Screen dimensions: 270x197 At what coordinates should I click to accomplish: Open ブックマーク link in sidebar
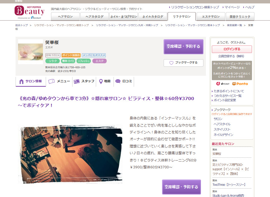coord(222,110)
